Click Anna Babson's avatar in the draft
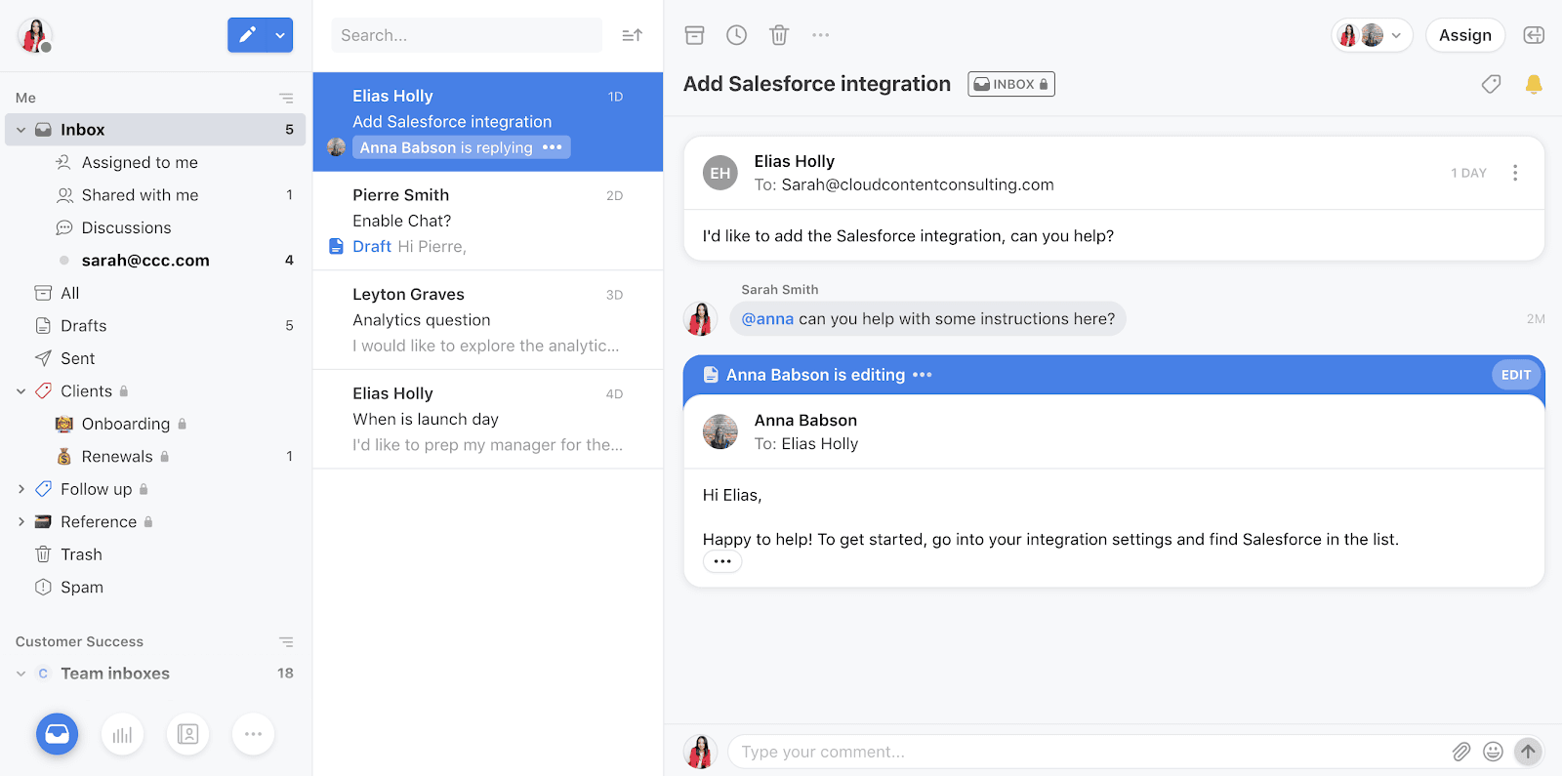 coord(720,431)
